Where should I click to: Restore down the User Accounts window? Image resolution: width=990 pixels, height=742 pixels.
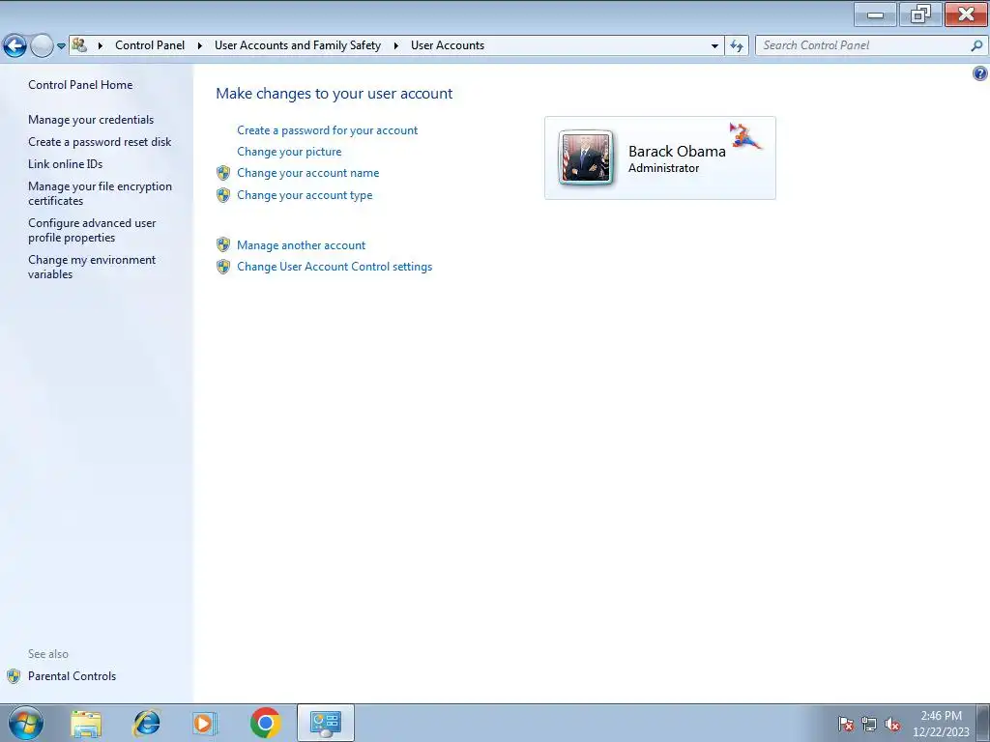pyautogui.click(x=920, y=14)
